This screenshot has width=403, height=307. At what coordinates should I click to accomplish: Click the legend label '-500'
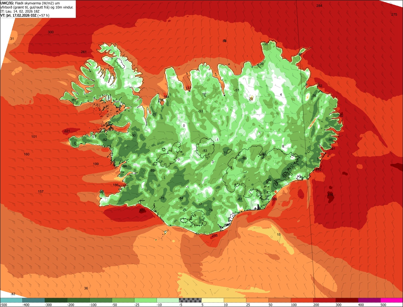click(4, 305)
